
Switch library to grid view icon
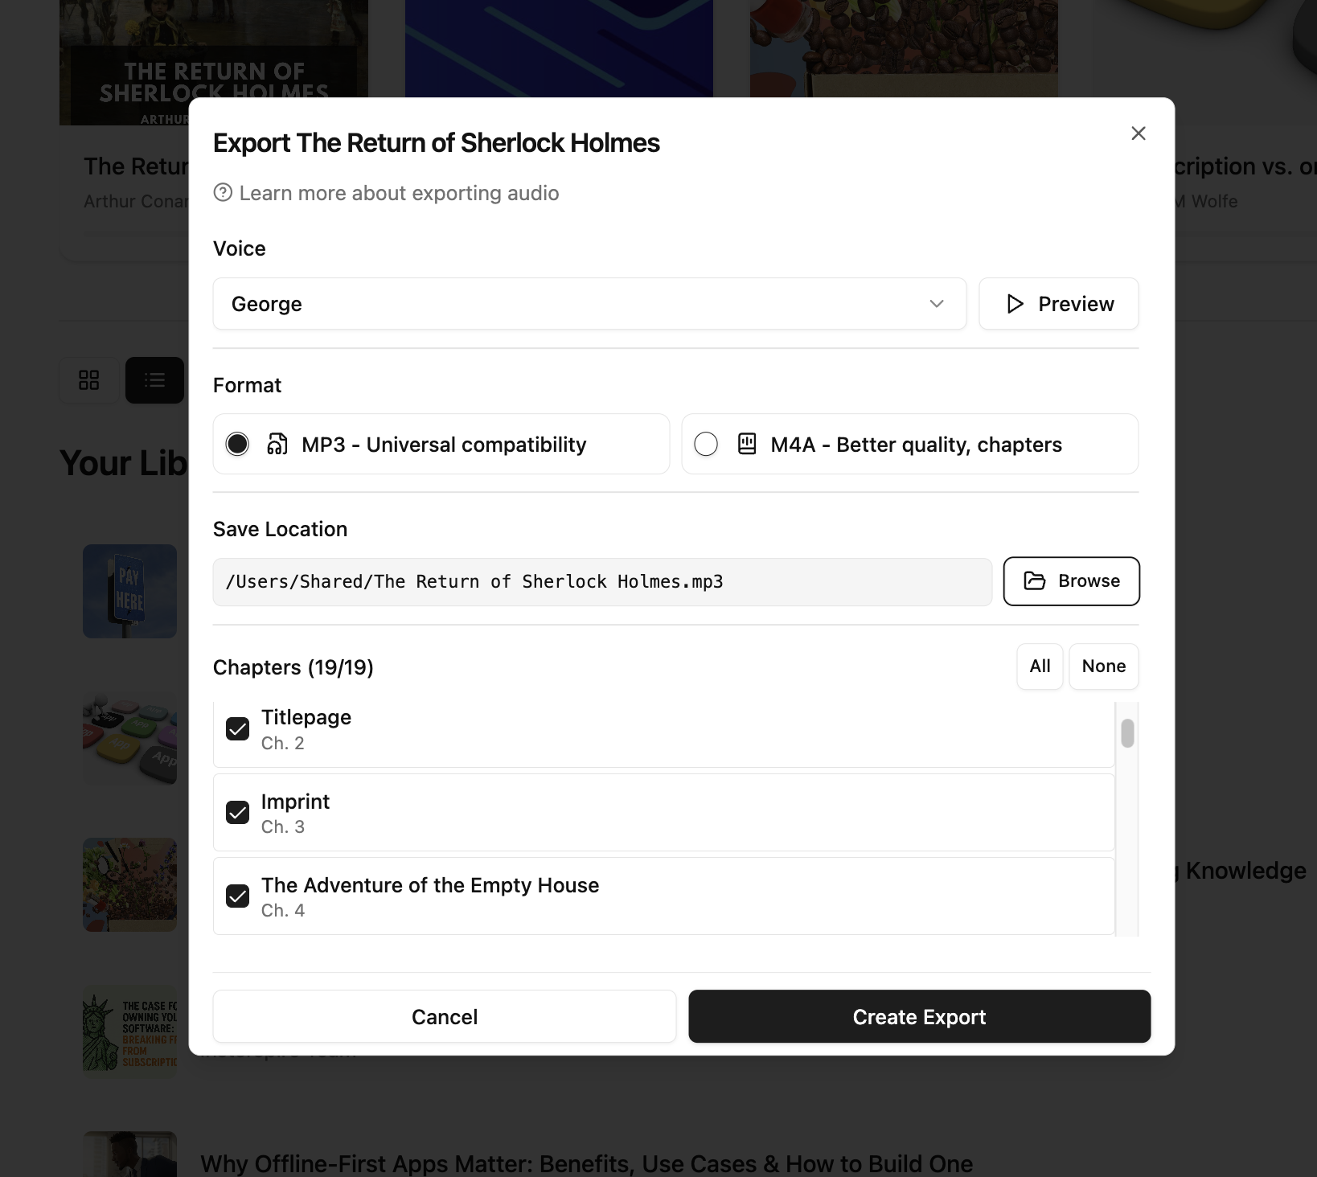click(89, 379)
